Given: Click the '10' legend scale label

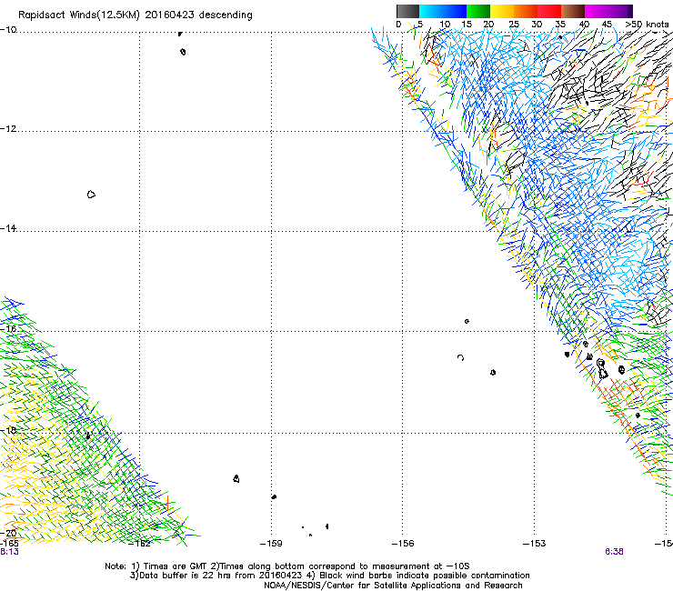Looking at the screenshot, I should (445, 25).
